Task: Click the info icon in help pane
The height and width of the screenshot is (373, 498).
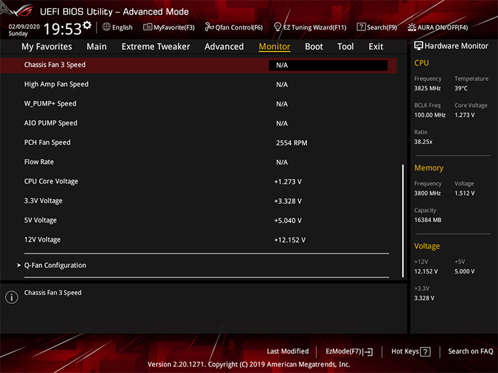Action: point(12,297)
